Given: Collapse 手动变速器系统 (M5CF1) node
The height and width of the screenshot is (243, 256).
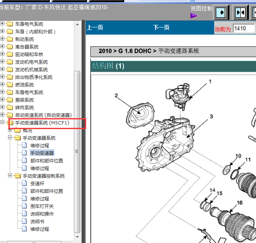Looking at the screenshot, I should [x=2, y=122].
